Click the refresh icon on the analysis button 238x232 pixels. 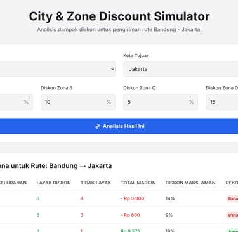click(x=97, y=126)
